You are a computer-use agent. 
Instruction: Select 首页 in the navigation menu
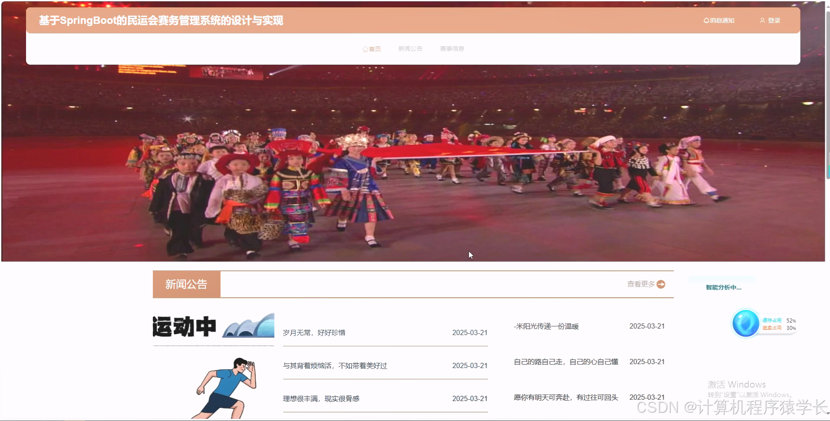[x=374, y=49]
